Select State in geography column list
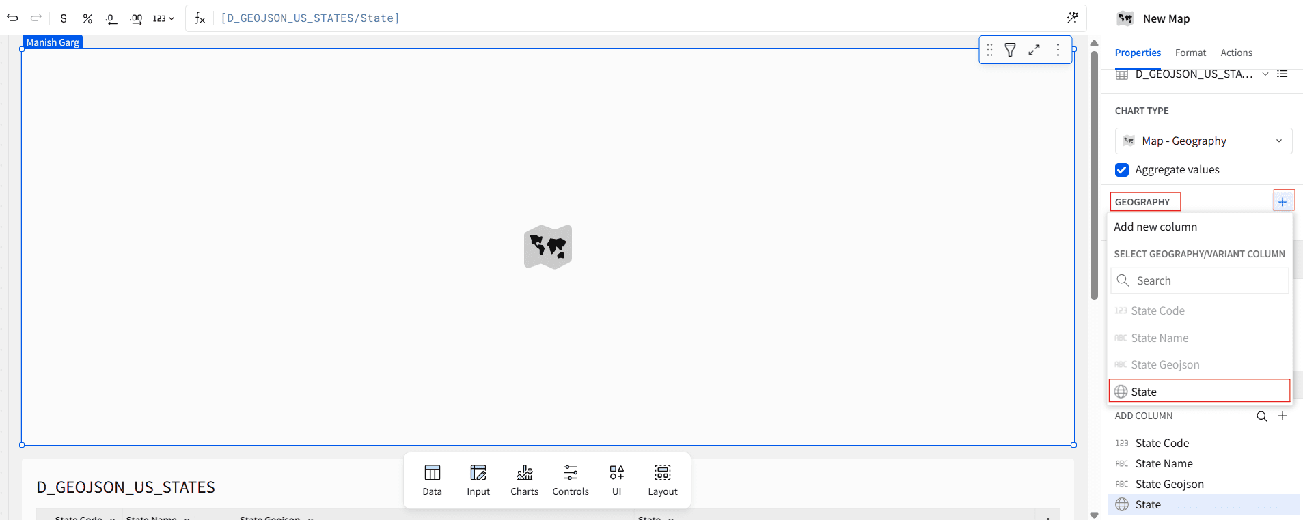The width and height of the screenshot is (1303, 520). click(x=1199, y=392)
